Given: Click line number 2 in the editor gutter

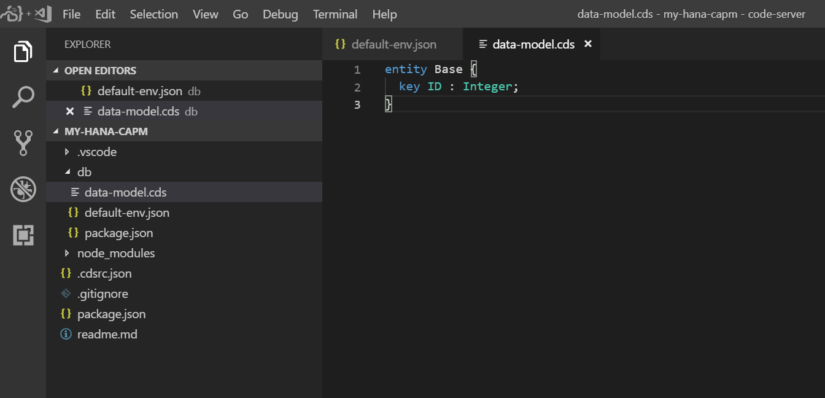Looking at the screenshot, I should (357, 87).
